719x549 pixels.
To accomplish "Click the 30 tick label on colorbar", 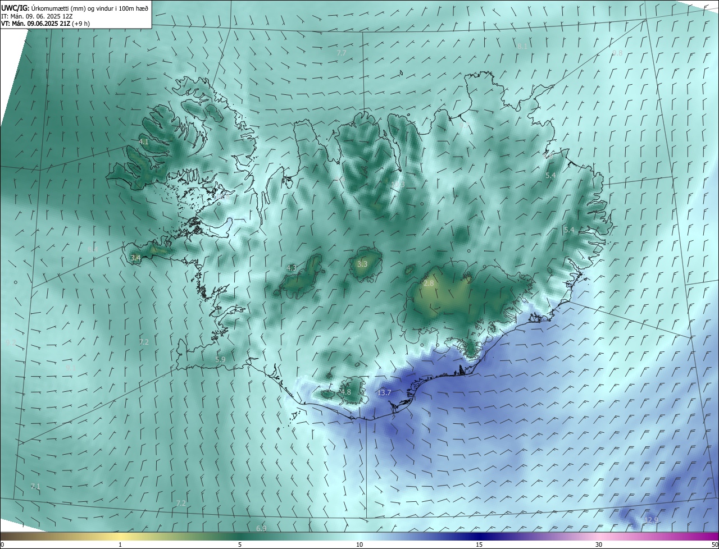I will pyautogui.click(x=599, y=545).
